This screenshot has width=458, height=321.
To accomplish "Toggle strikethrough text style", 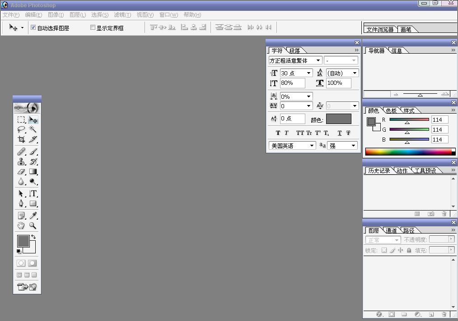I will pos(348,133).
